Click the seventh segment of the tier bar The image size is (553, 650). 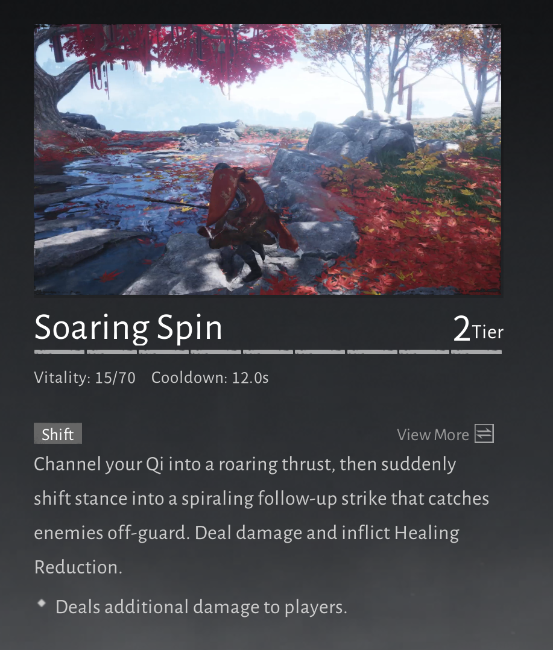[372, 352]
